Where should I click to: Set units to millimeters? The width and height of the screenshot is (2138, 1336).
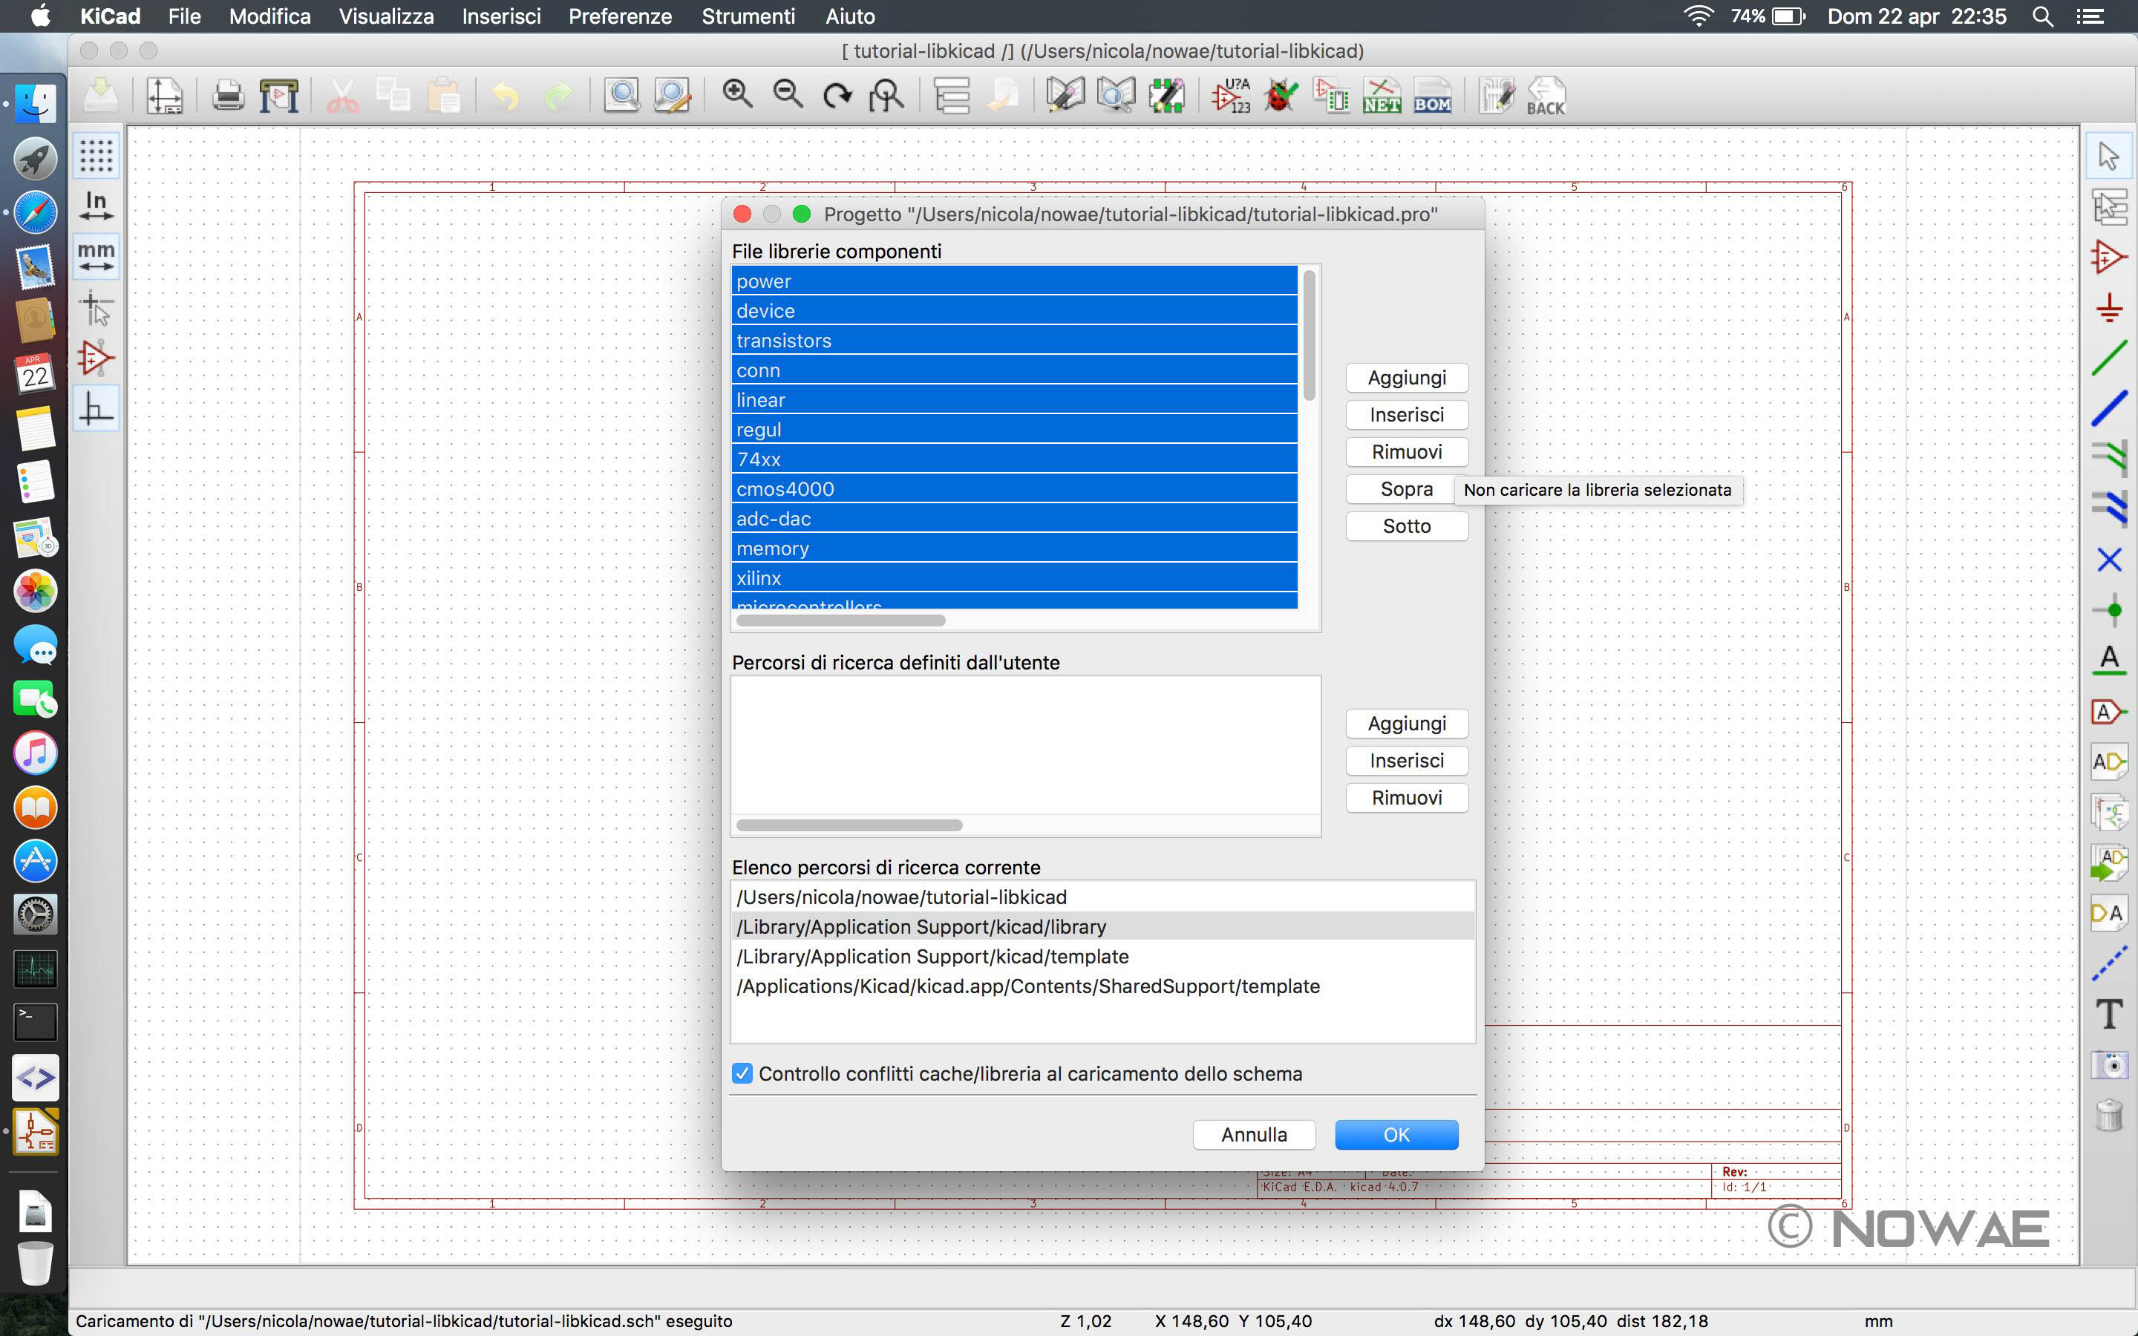[x=97, y=256]
